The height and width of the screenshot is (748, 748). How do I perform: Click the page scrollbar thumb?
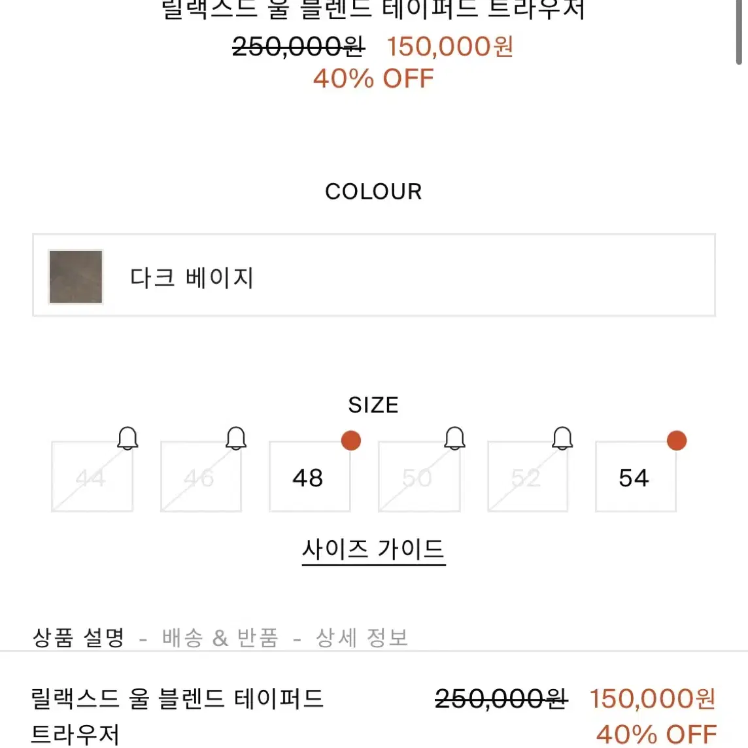point(739,31)
